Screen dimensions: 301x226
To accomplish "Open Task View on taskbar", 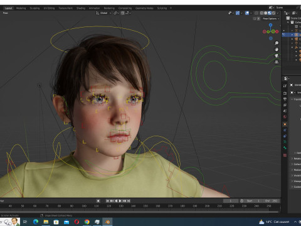I will 25,222.
